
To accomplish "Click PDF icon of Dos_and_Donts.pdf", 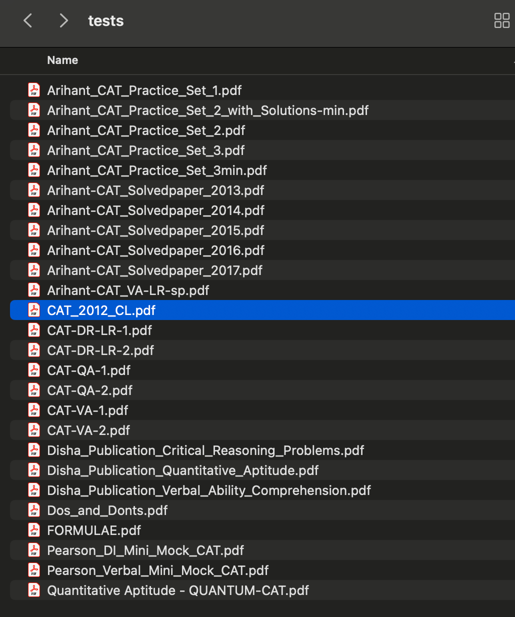I will click(34, 510).
